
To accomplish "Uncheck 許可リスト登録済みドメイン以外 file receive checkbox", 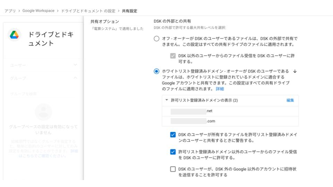I will 173,152.
